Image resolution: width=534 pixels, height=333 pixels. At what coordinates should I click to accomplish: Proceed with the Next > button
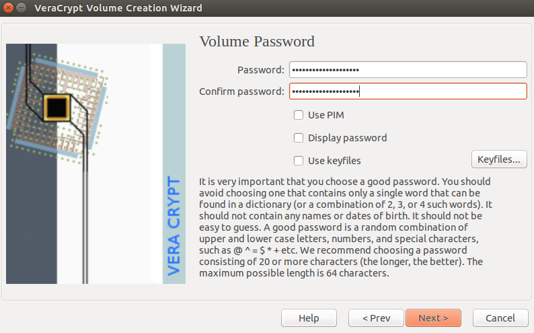coord(433,318)
